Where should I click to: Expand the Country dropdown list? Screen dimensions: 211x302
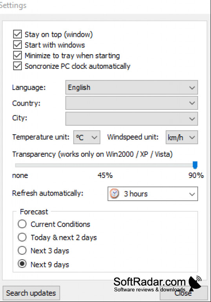(x=131, y=103)
